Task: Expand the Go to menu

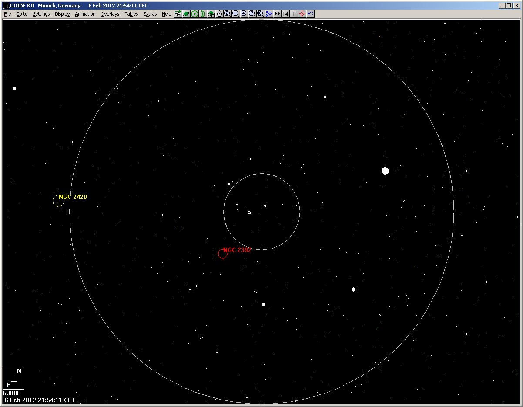Action: 22,14
